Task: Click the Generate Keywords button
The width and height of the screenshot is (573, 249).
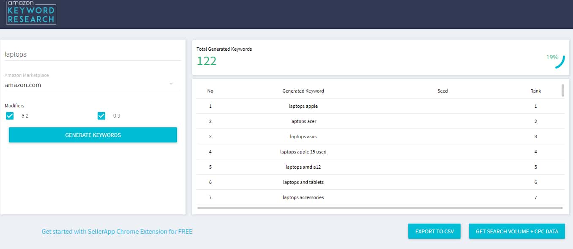Action: (x=93, y=135)
